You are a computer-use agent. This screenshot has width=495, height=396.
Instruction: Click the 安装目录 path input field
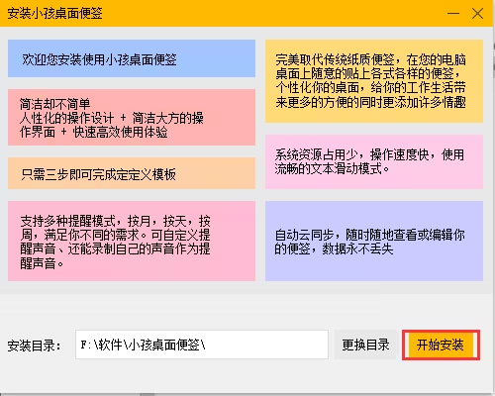(202, 345)
